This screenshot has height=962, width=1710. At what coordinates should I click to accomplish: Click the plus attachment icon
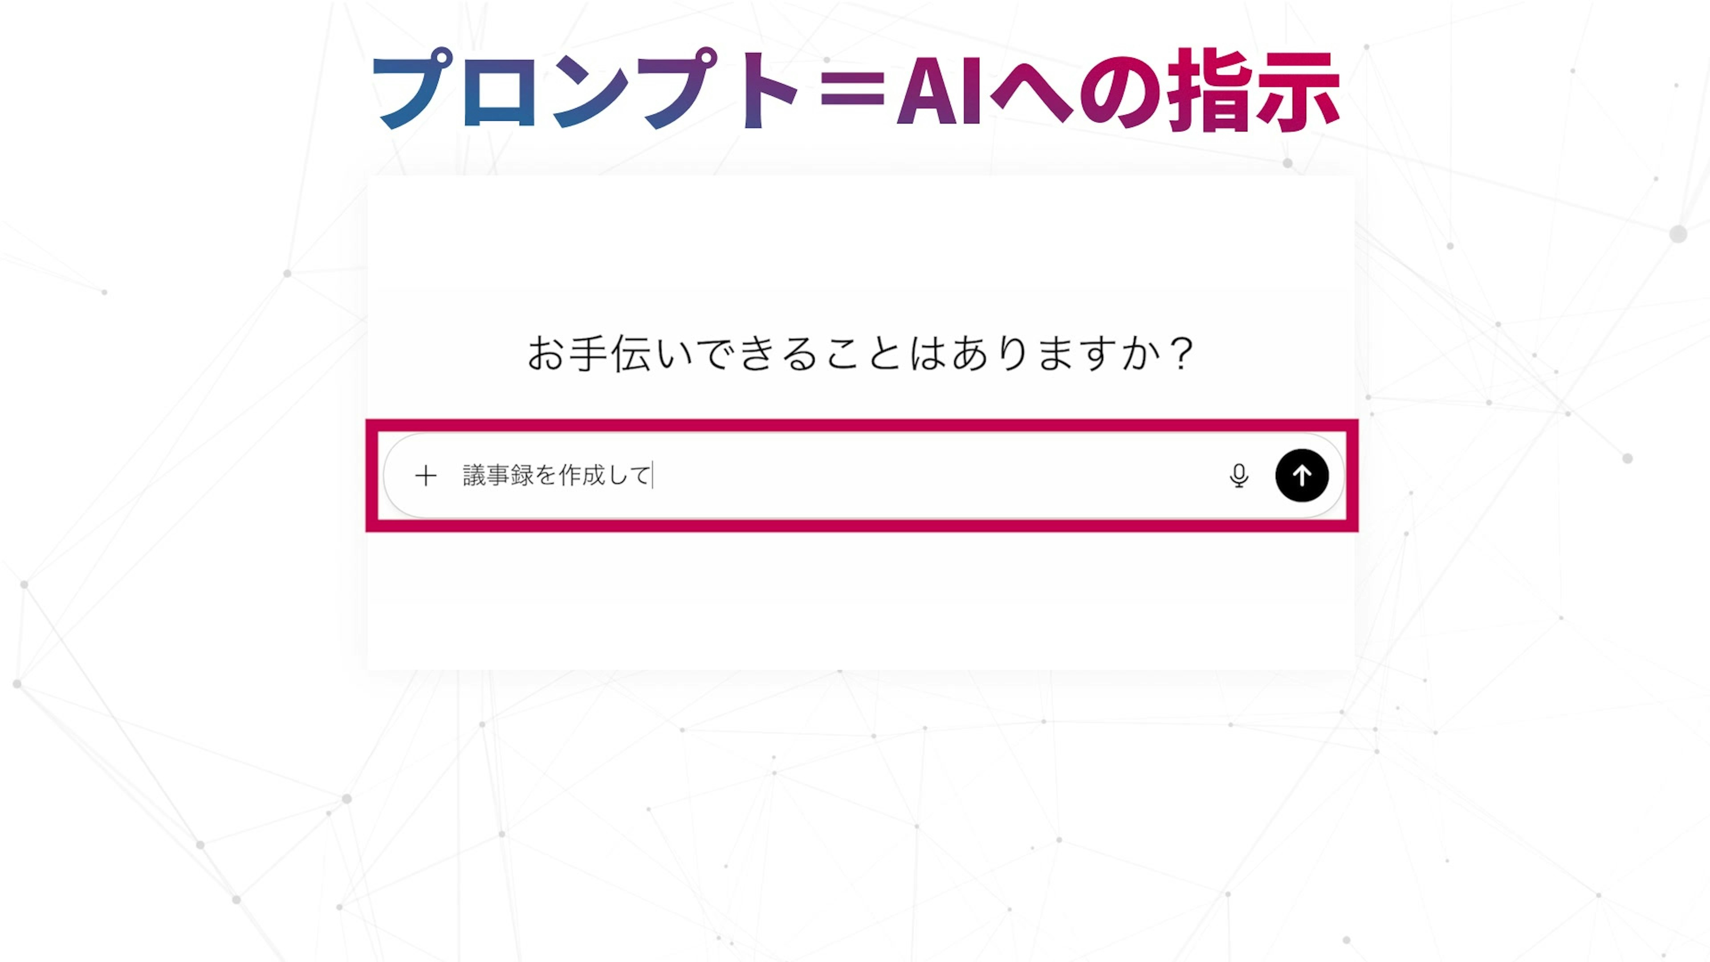pos(426,475)
